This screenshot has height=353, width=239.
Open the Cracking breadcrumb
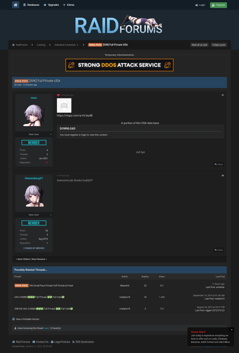click(x=41, y=45)
